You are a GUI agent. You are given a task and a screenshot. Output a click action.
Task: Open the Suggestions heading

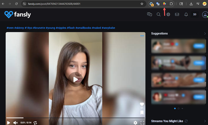coord(159,33)
